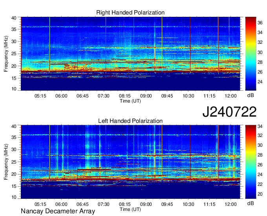Click the 32 dB label on the Left Handed colorbar

pos(260,135)
